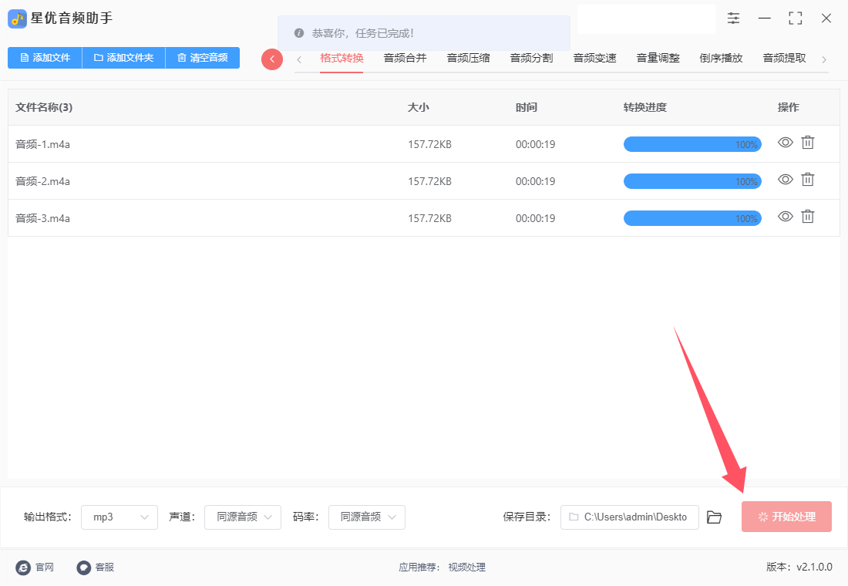Delete 音频-2.m4a using its trash icon
This screenshot has width=848, height=586.
pos(807,179)
